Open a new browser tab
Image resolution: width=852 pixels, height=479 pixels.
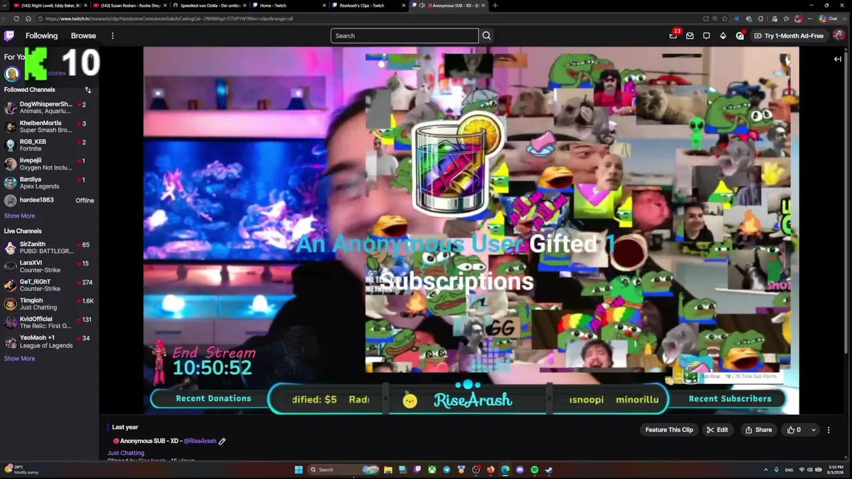(495, 5)
